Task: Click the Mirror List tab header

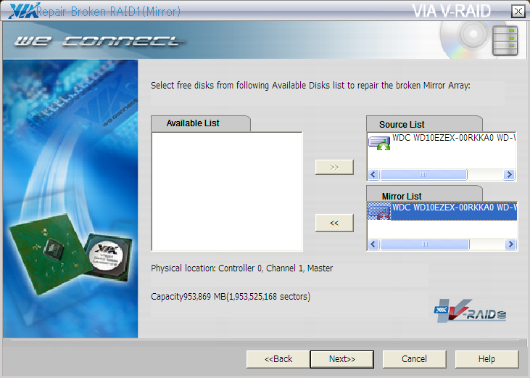Action: [402, 197]
